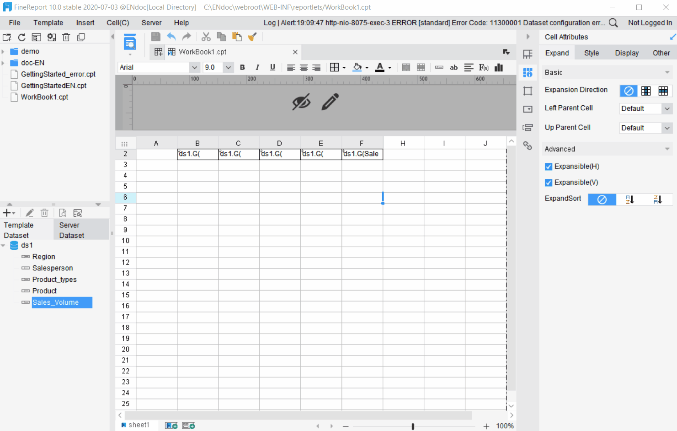Click the search magnifier icon beside alert log
Viewport: 677px width, 431px height.
point(613,23)
